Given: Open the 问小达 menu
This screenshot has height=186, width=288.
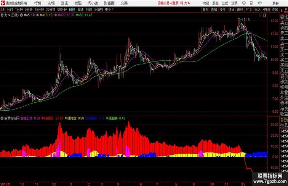Looking at the screenshot, I should [93, 3].
